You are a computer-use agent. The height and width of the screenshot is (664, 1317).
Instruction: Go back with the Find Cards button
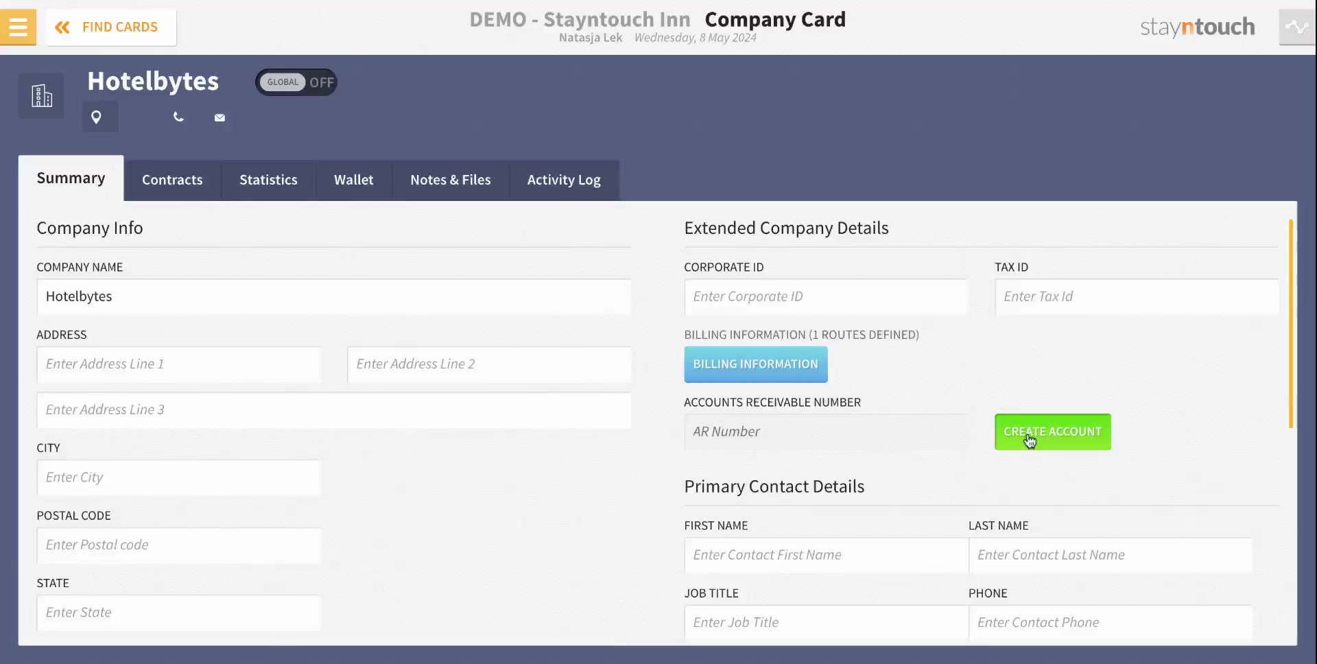tap(111, 27)
